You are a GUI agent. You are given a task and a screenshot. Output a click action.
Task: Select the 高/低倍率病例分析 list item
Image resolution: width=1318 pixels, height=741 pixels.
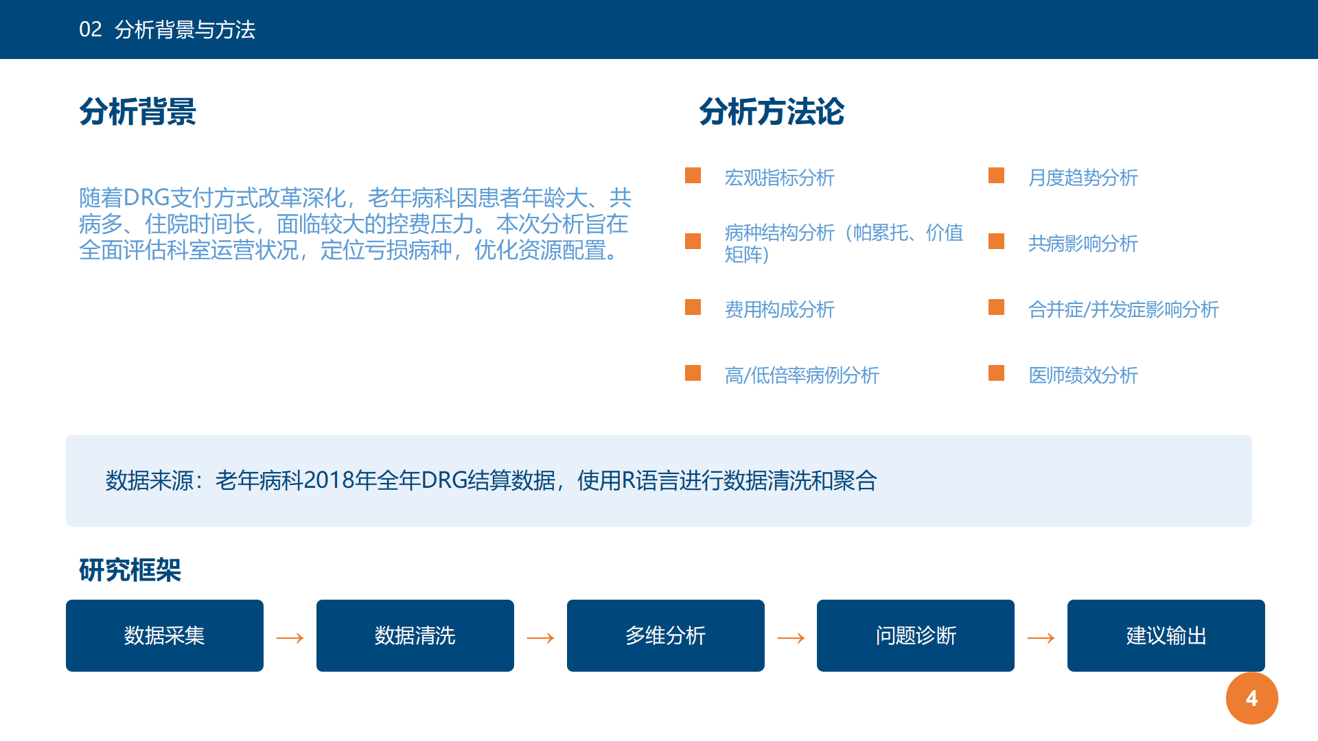802,375
